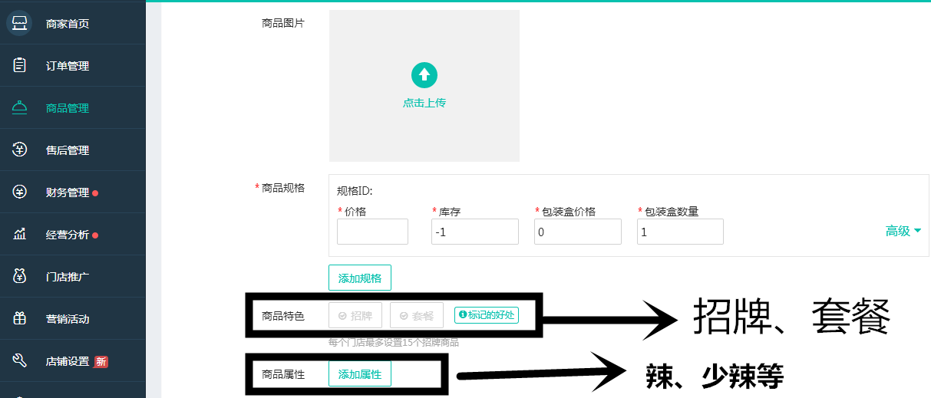
Task: Click the 新 badge beside 店铺设置
Action: [101, 361]
